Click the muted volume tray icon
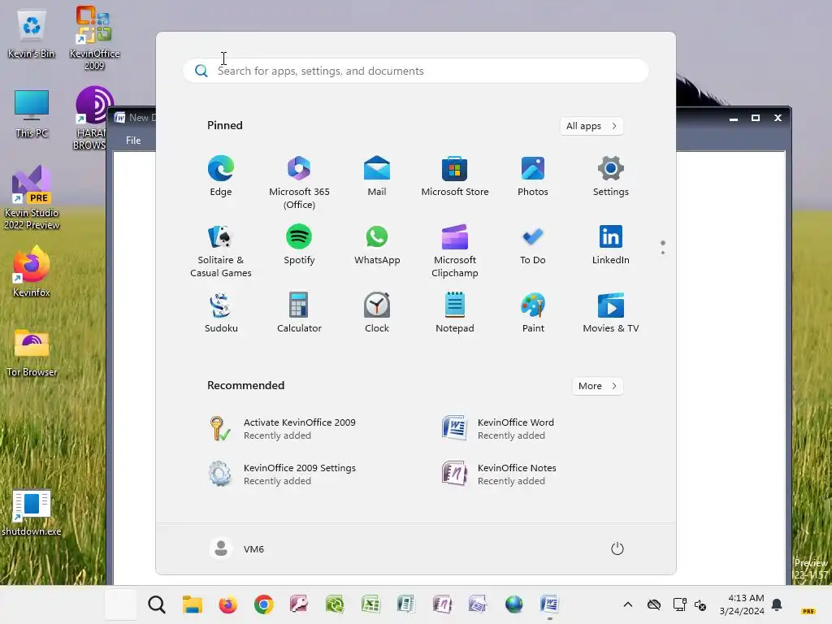 point(700,604)
